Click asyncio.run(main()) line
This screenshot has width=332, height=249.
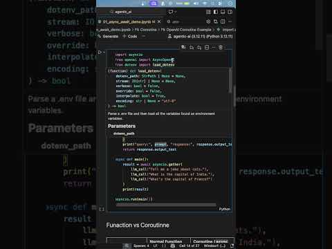click(133, 199)
